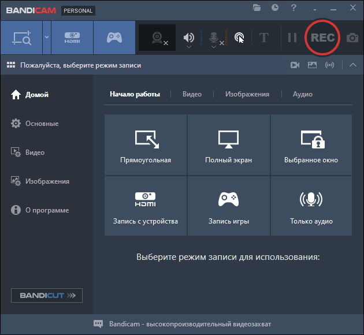Open Домой section in sidebar
Screen dimensions: 364x335
[x=29, y=95]
